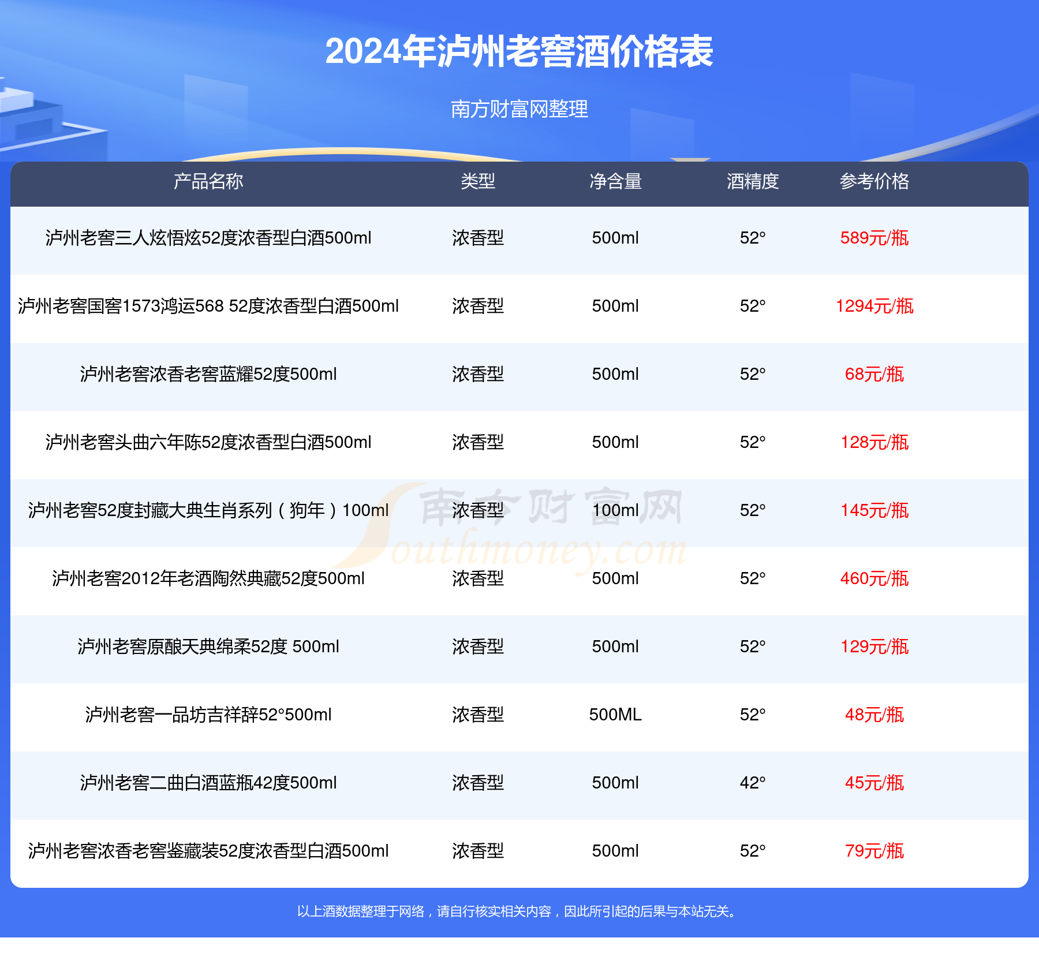The height and width of the screenshot is (964, 1039).
Task: Select 泸州老窖浓香老窖蓝耀52度500ml row
Action: click(209, 375)
